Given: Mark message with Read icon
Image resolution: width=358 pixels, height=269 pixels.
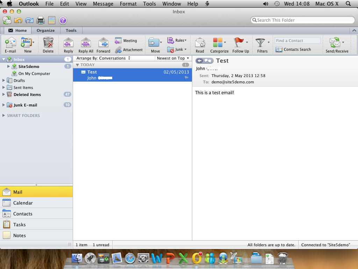Looking at the screenshot, I should 200,45.
